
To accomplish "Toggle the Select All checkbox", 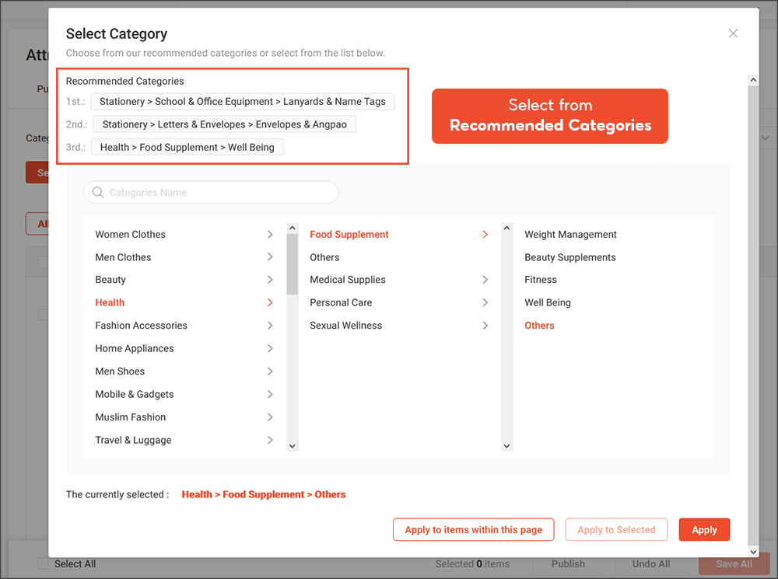I will 43,563.
